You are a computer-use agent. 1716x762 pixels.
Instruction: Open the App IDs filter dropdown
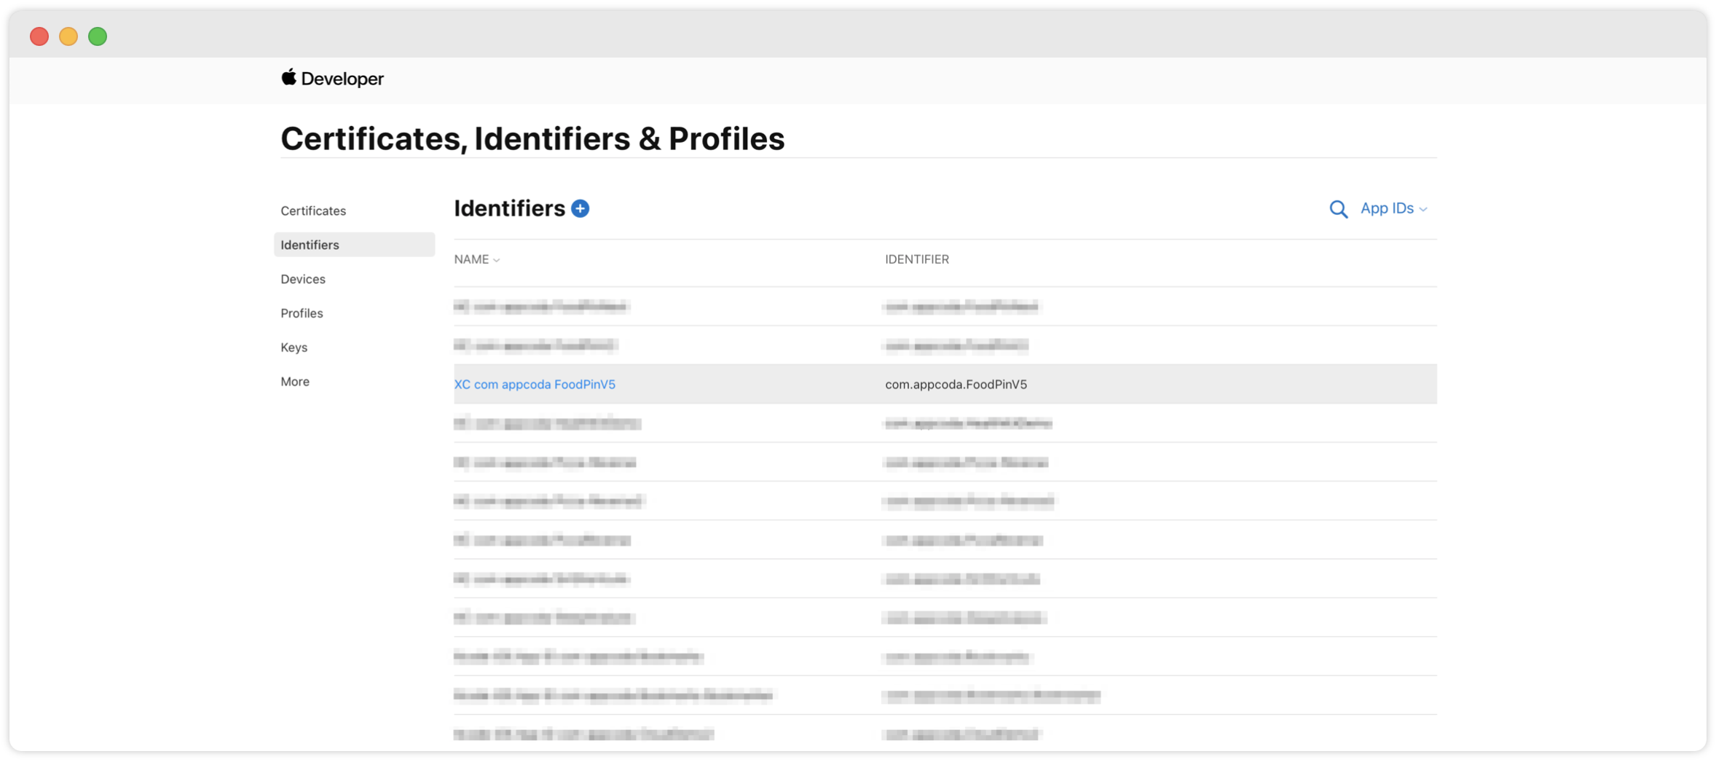tap(1393, 208)
